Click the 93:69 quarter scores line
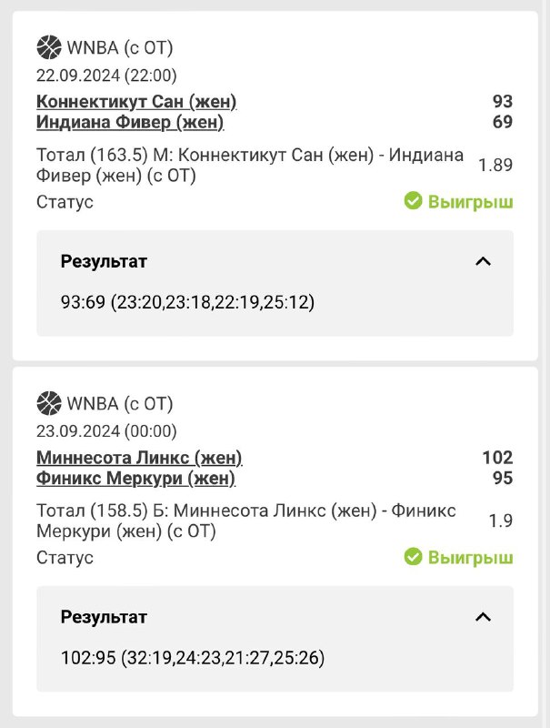This screenshot has width=550, height=728. 186,302
